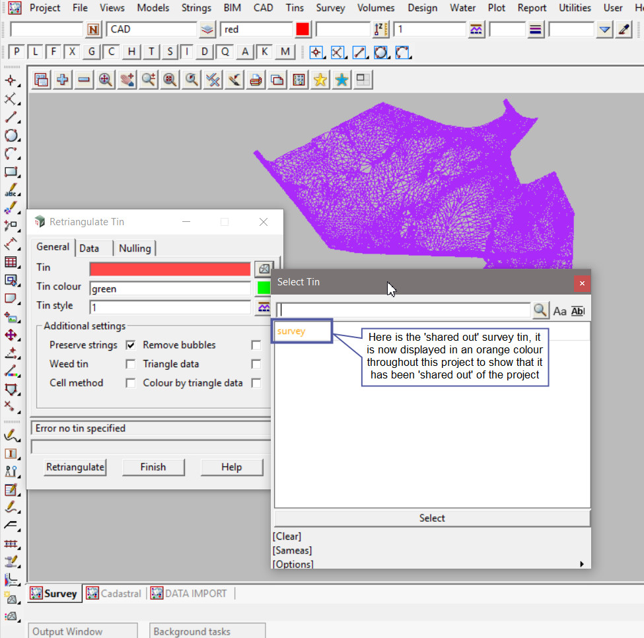Open the blue dropdown arrow in top toolbar
This screenshot has width=644, height=638.
point(604,30)
